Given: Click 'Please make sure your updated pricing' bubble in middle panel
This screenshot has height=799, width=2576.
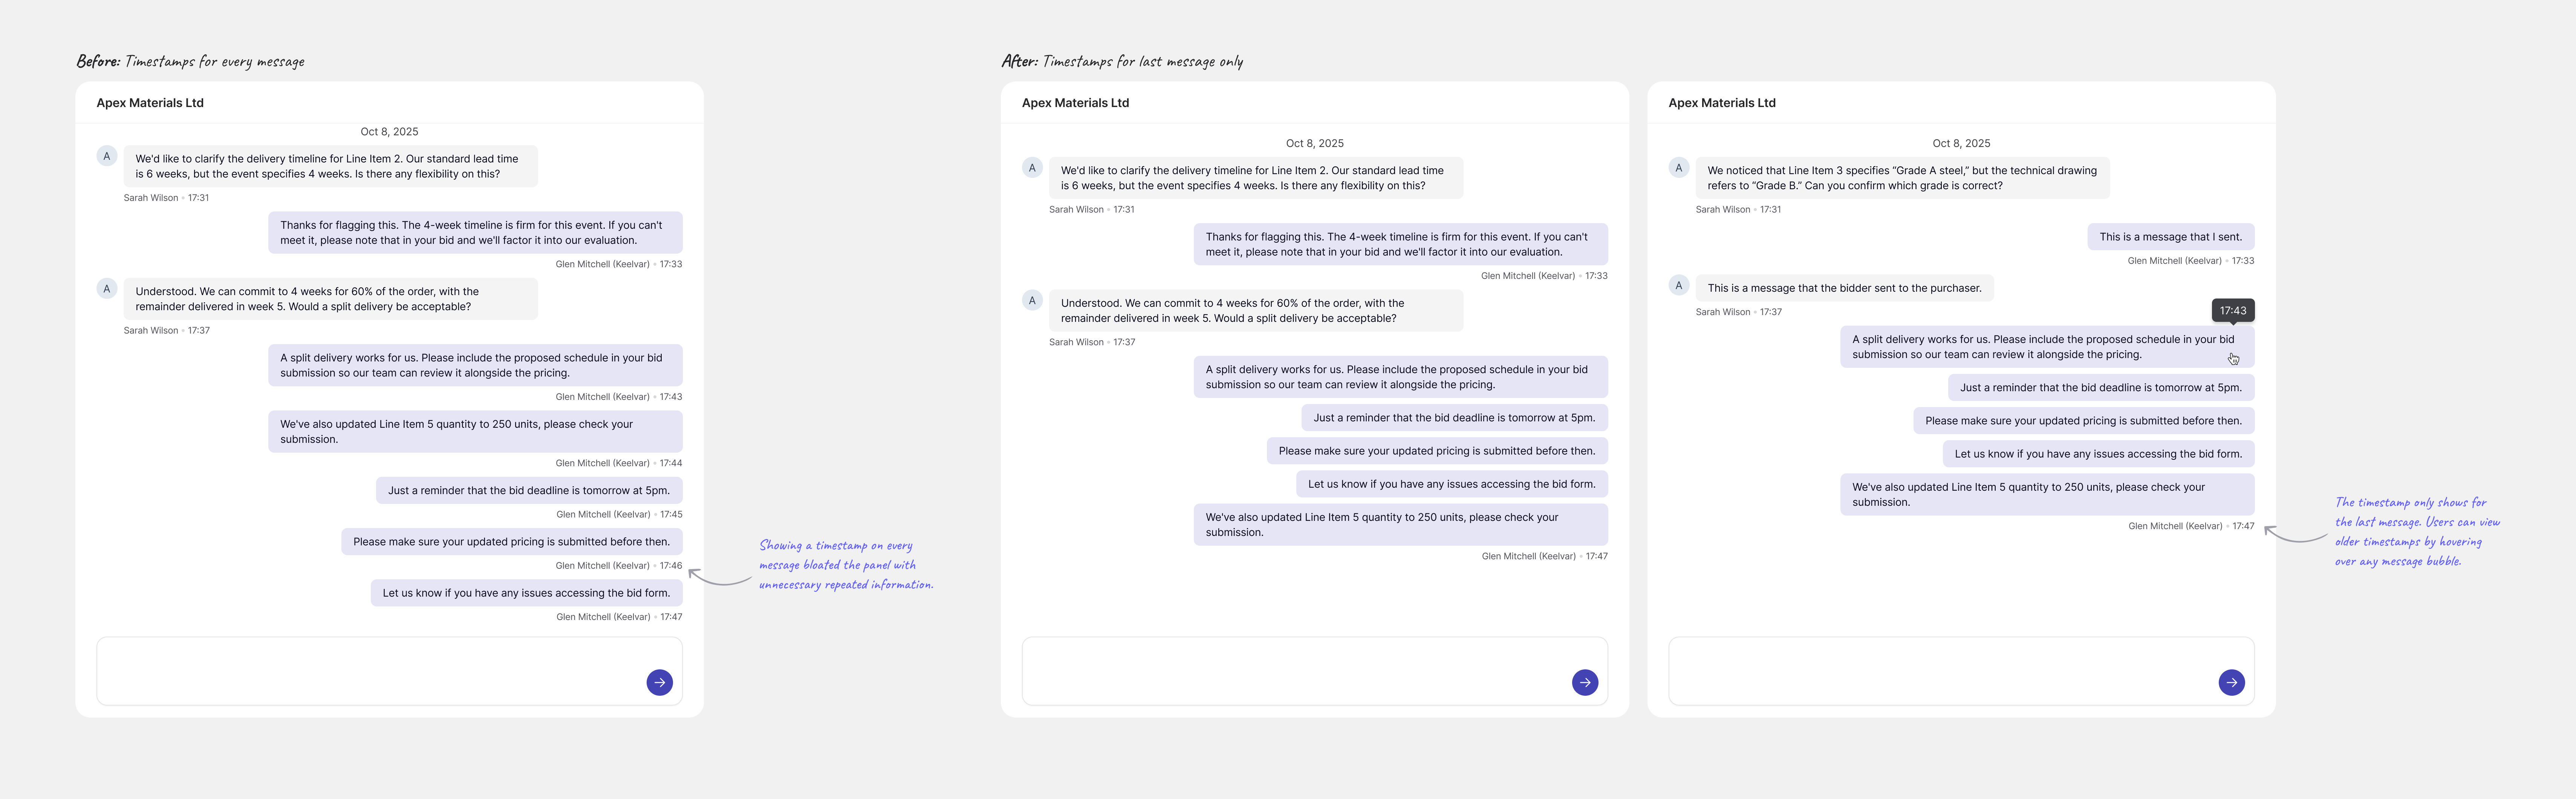Looking at the screenshot, I should (x=1437, y=451).
